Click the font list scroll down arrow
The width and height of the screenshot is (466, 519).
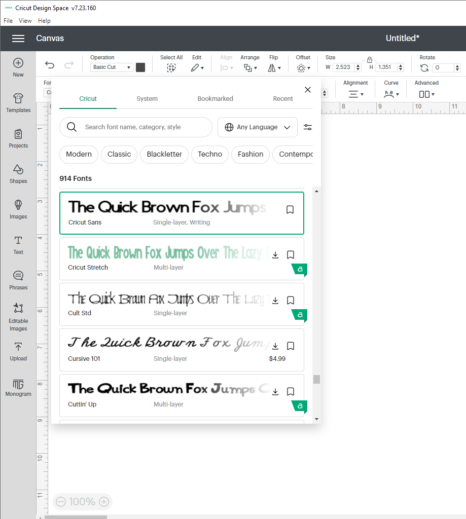316,419
